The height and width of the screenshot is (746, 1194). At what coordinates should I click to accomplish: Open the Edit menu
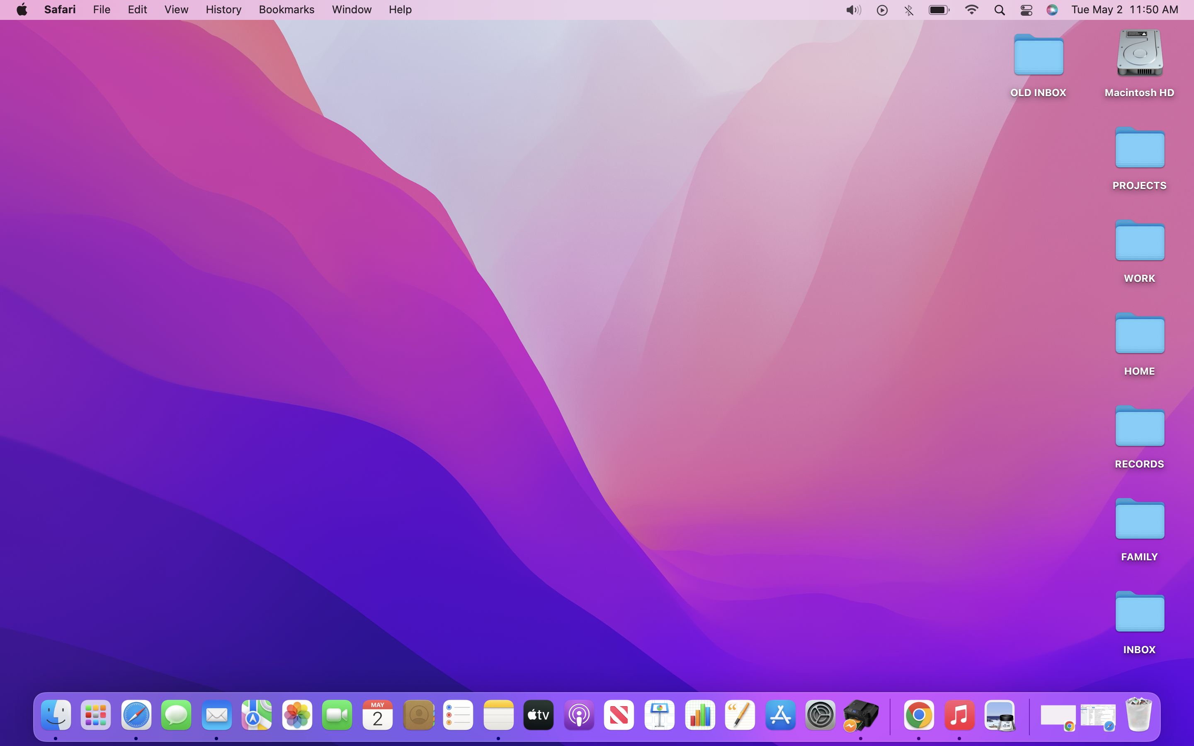pos(137,10)
